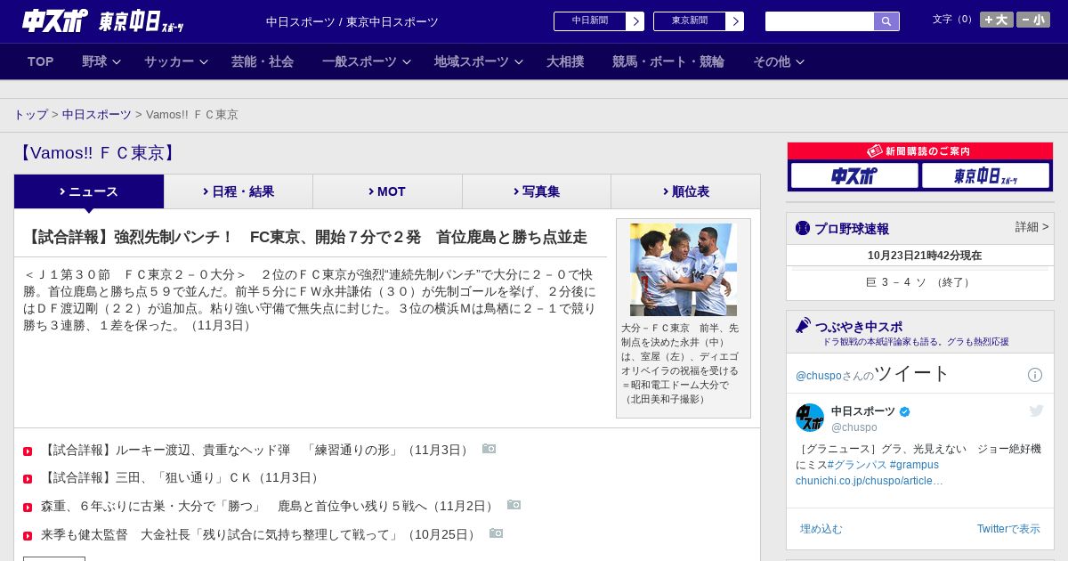Click the 東京中日スポーツ subscription banner button
1068x561 pixels.
click(x=985, y=175)
